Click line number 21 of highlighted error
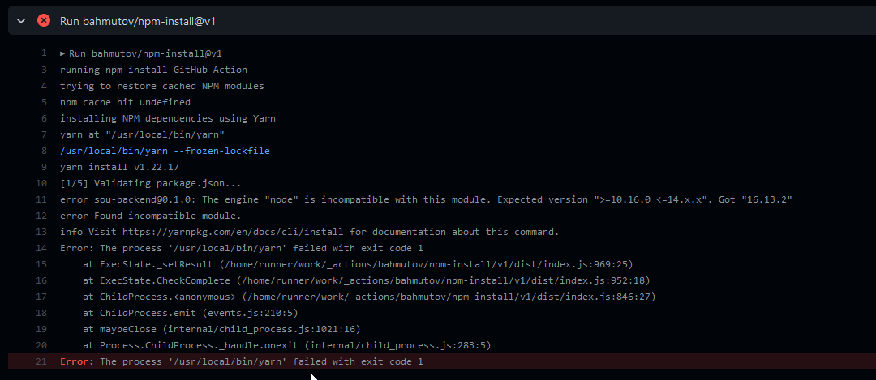 [41, 361]
